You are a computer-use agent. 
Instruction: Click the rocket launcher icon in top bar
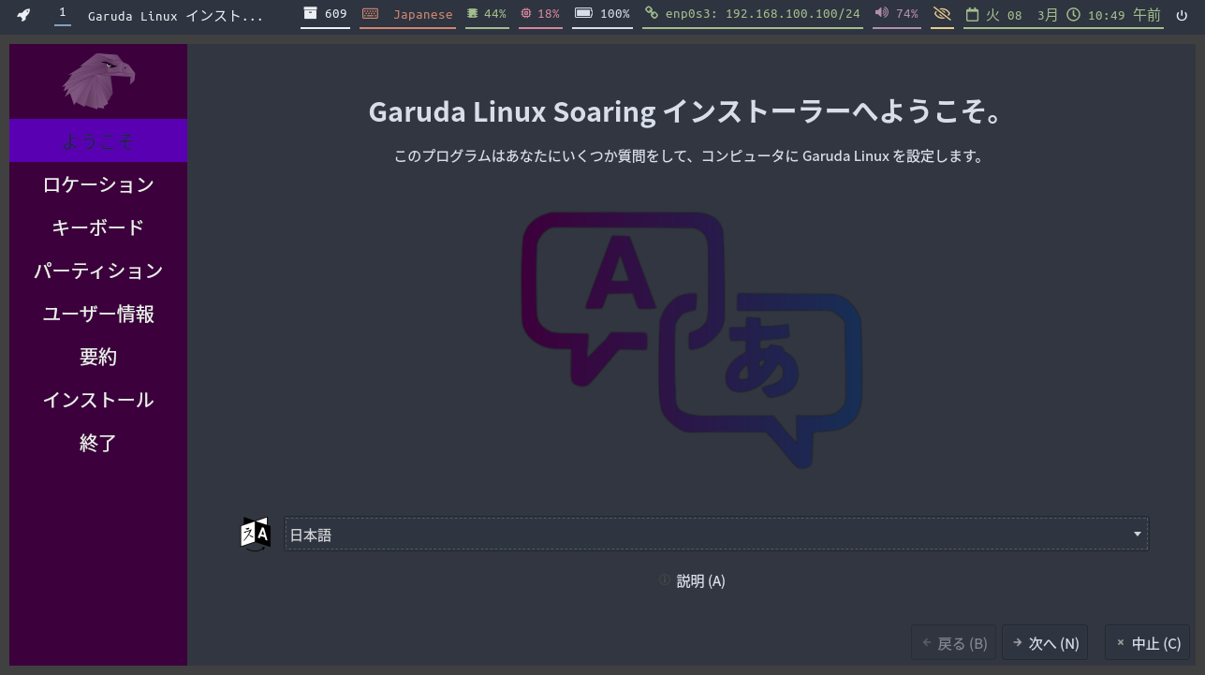tap(23, 15)
